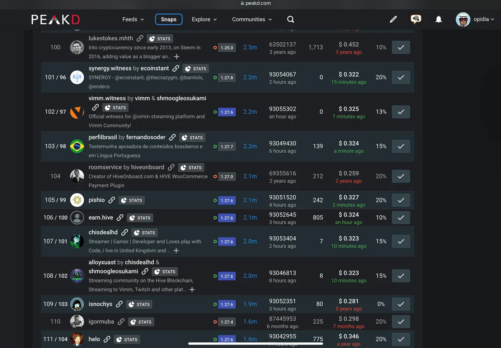Click the pencil compose post icon
Image resolution: width=501 pixels, height=348 pixels.
(x=393, y=19)
